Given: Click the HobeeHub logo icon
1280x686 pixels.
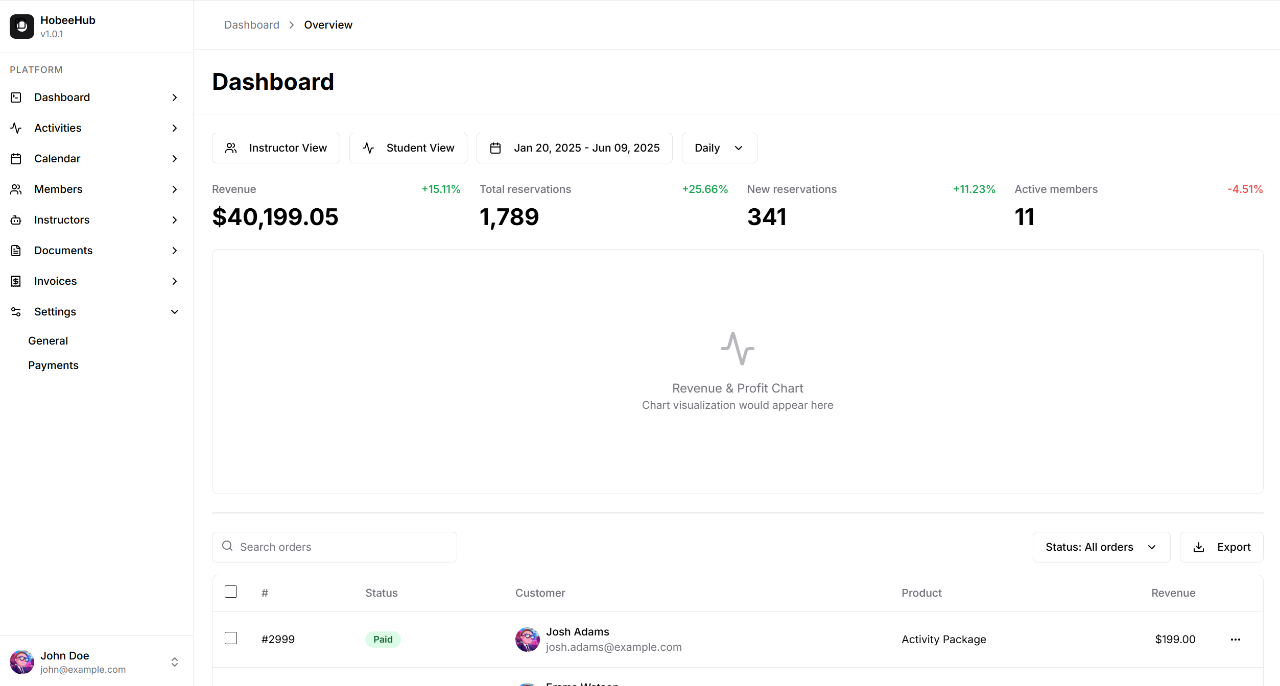Looking at the screenshot, I should click(x=22, y=26).
